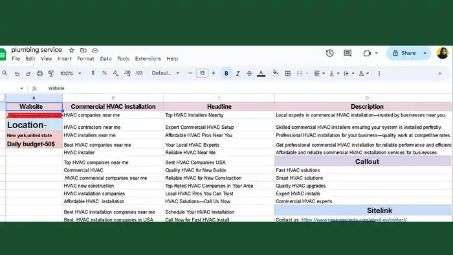453x255 pixels.
Task: Toggle strikethrough formatting
Action: (x=249, y=74)
